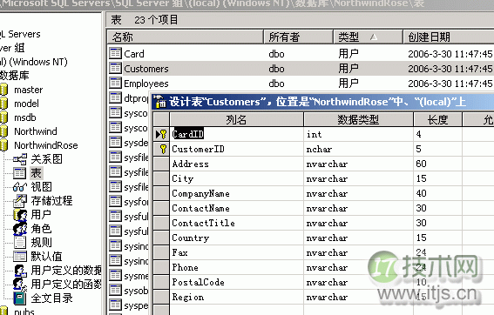Sort by 类型 column header
The image size is (494, 315).
coord(368,37)
